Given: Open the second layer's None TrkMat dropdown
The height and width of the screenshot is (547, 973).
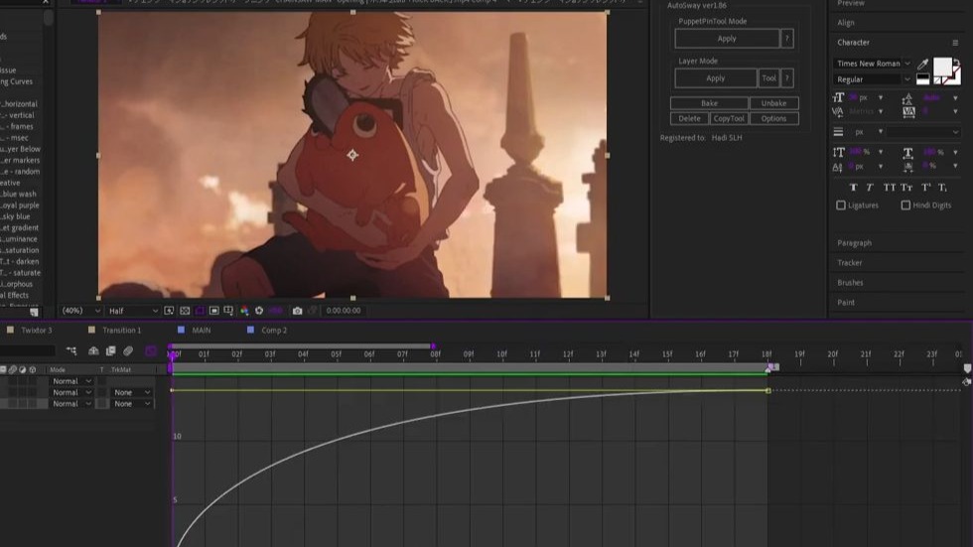Looking at the screenshot, I should point(131,392).
